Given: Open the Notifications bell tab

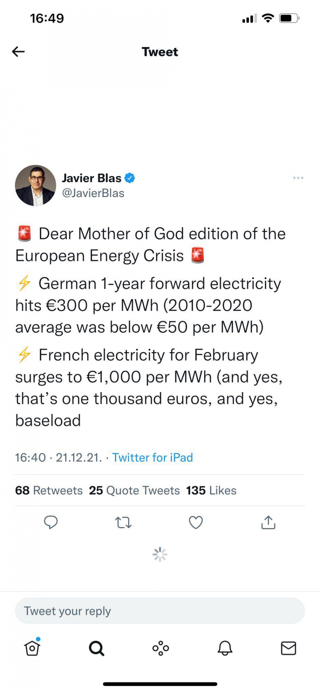Looking at the screenshot, I should click(225, 648).
